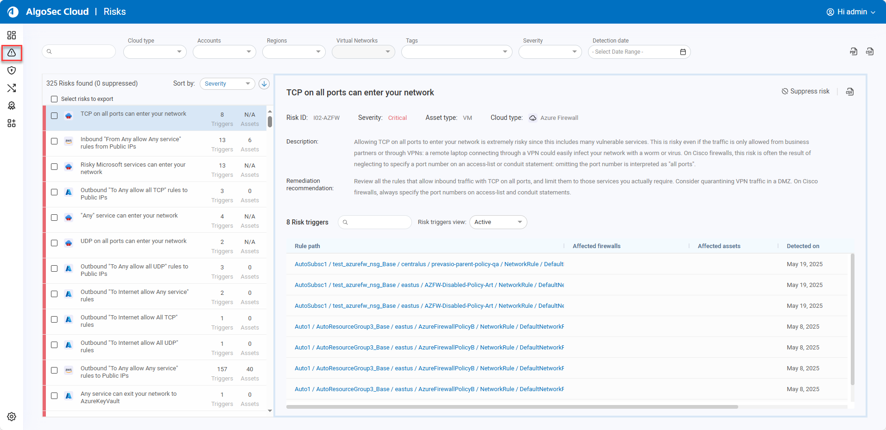The height and width of the screenshot is (430, 886).
Task: Open the Hi admin user menu
Action: tap(851, 12)
